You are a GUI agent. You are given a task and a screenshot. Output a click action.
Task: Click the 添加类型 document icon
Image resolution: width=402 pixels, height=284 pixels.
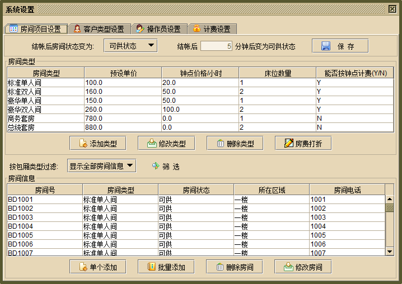pos(83,143)
